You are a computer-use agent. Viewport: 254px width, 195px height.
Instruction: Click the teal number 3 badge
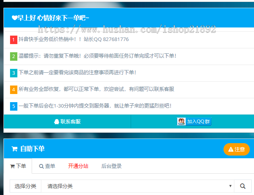14,73
